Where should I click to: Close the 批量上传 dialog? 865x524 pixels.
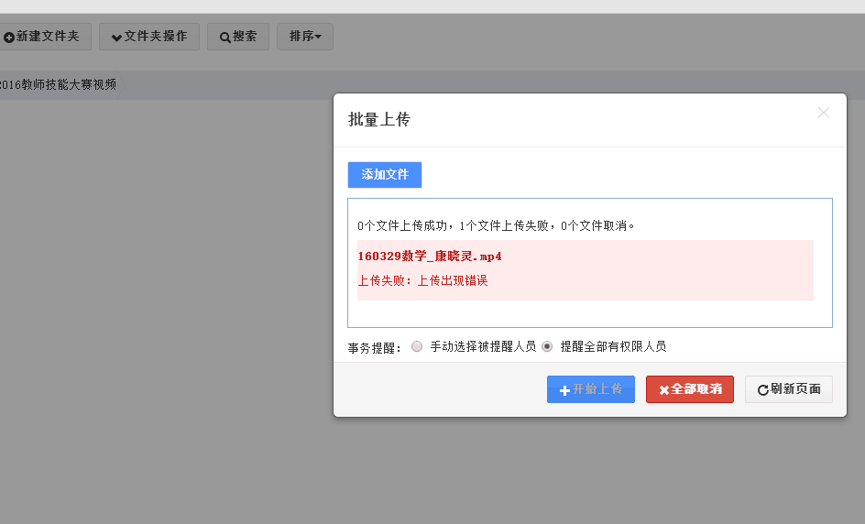coord(823,113)
